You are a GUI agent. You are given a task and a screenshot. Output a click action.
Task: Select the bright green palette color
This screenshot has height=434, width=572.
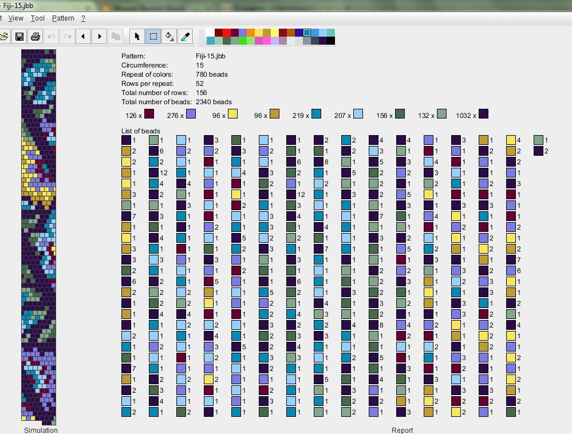point(243,41)
